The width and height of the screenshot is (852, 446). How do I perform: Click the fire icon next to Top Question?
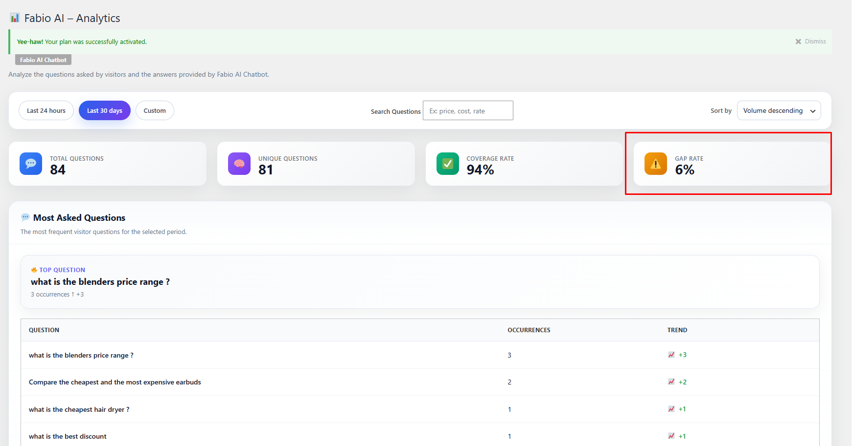point(34,270)
